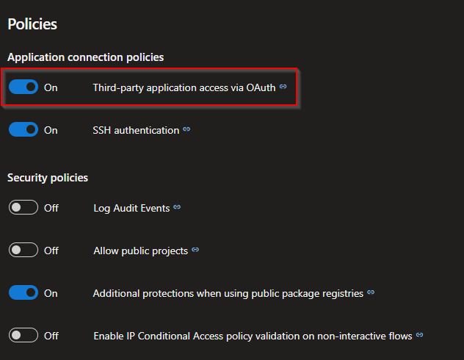464x360 pixels.
Task: Click the Third-party application access via OAuth label
Action: [184, 87]
